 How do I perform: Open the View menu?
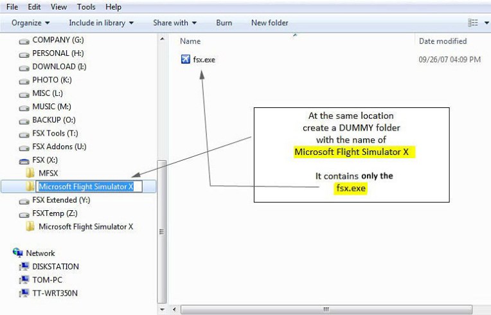[x=59, y=6]
